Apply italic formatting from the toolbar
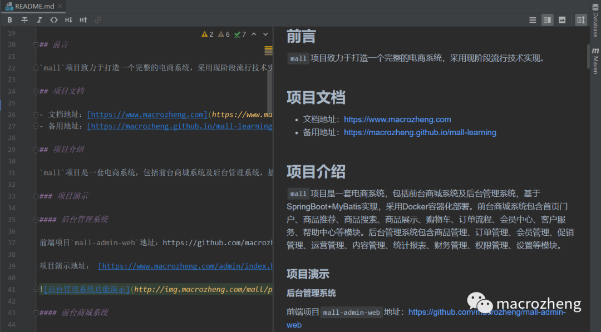The image size is (601, 332). point(39,19)
